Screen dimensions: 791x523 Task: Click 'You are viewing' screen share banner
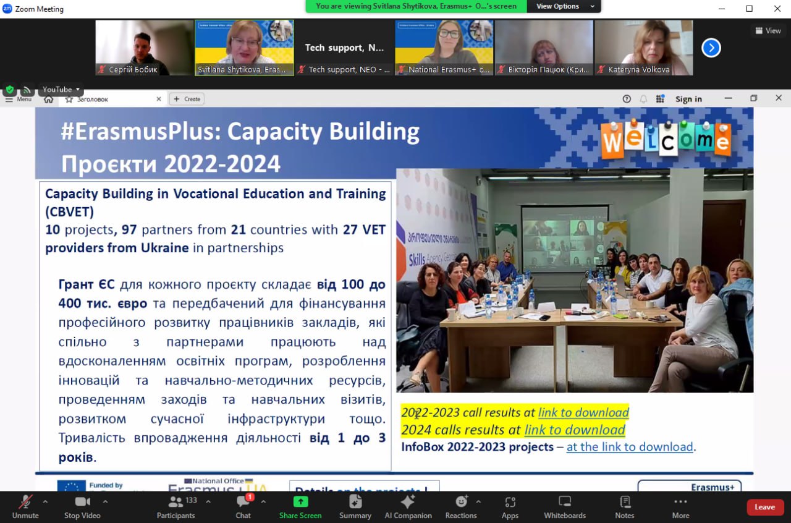pos(416,6)
